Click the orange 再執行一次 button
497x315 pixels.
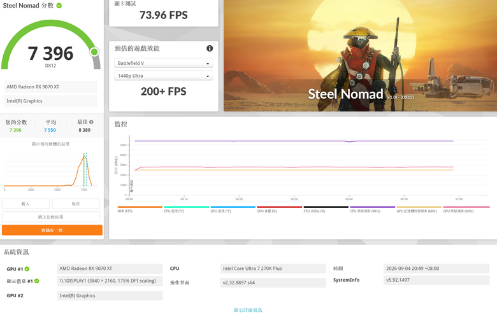click(x=52, y=230)
